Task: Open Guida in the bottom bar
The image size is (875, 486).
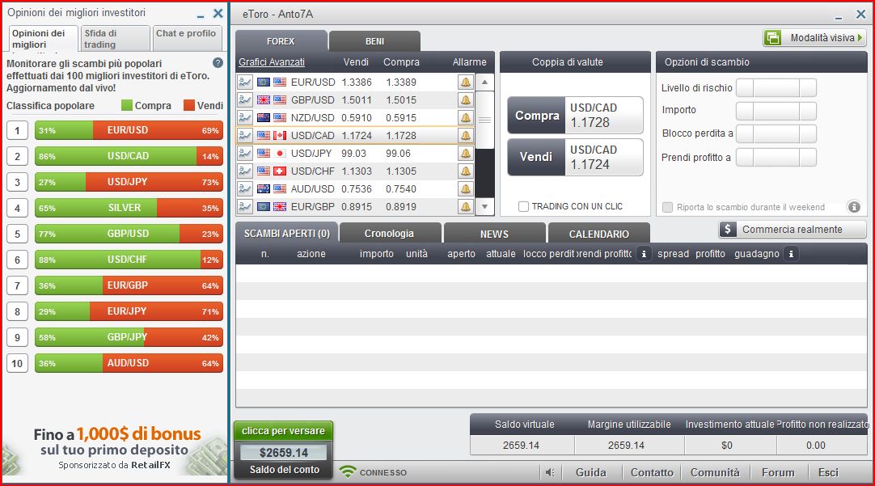Action: click(x=591, y=472)
